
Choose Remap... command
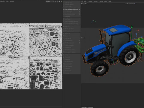(72, 73)
